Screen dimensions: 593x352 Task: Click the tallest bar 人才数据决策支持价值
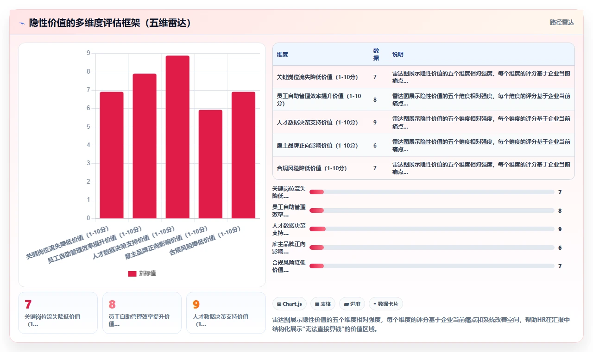coord(177,137)
